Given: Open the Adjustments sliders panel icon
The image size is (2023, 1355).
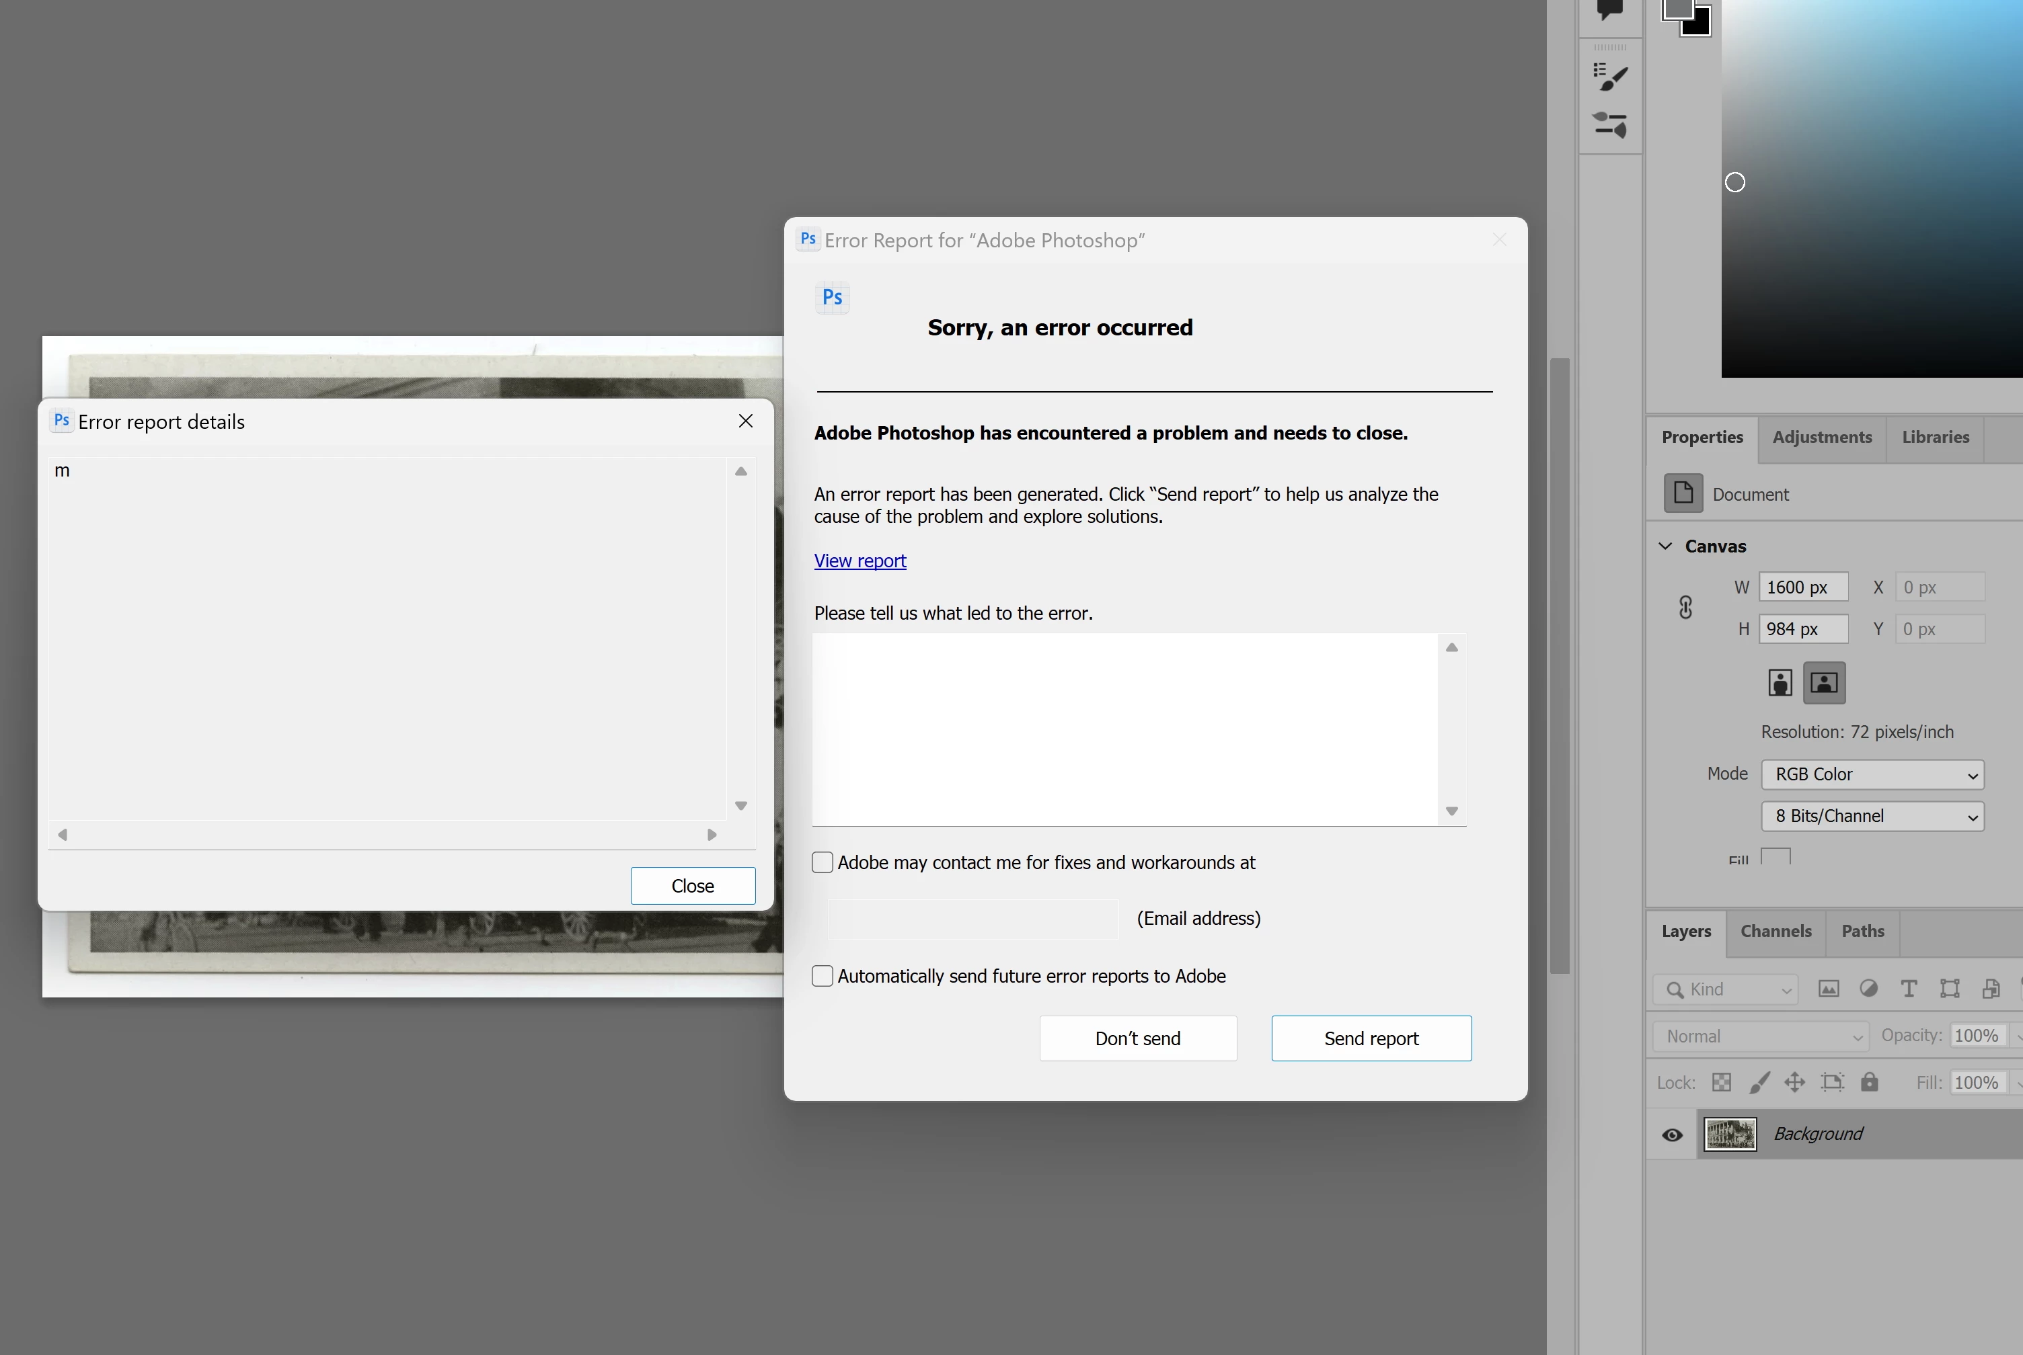Looking at the screenshot, I should (1610, 124).
